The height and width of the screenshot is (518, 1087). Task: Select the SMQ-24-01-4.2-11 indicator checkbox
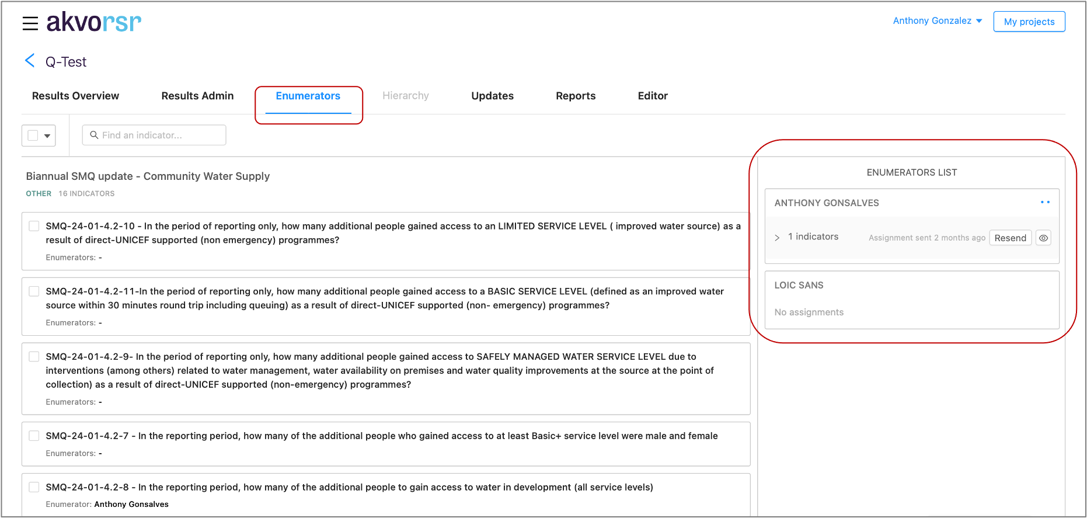(34, 291)
